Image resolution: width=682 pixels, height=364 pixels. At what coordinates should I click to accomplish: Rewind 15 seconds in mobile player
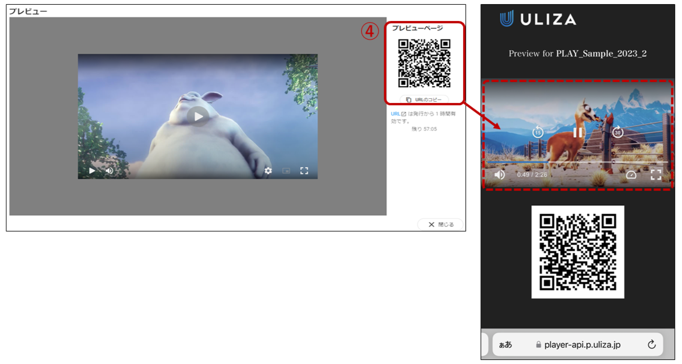point(538,133)
